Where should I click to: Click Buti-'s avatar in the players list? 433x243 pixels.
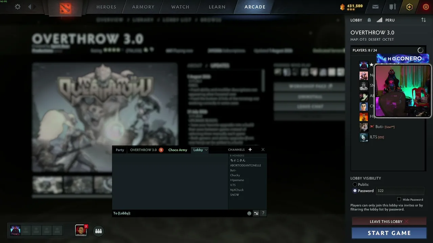364,127
